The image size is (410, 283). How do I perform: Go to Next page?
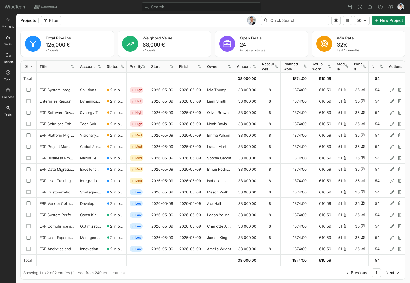(392, 273)
